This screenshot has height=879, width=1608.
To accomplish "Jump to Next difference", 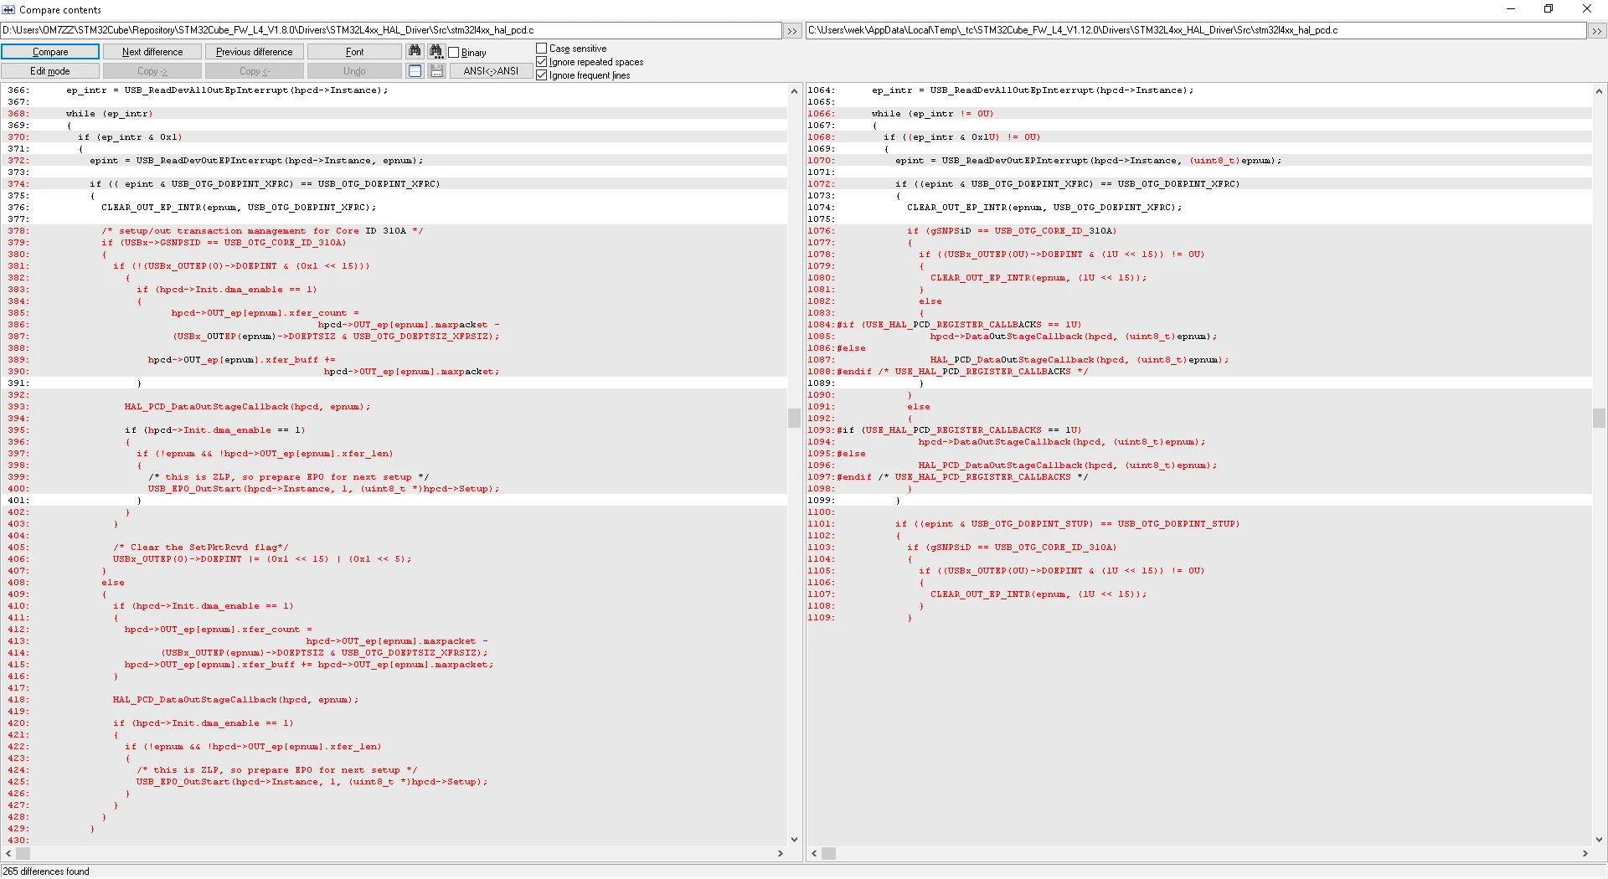I will click(x=152, y=52).
